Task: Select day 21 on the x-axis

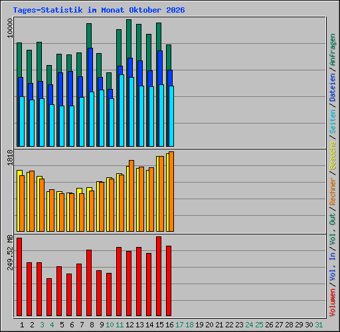Action: (x=219, y=325)
